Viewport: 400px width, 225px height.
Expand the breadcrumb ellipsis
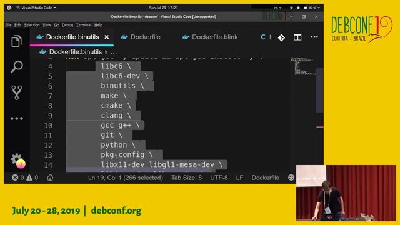point(114,52)
